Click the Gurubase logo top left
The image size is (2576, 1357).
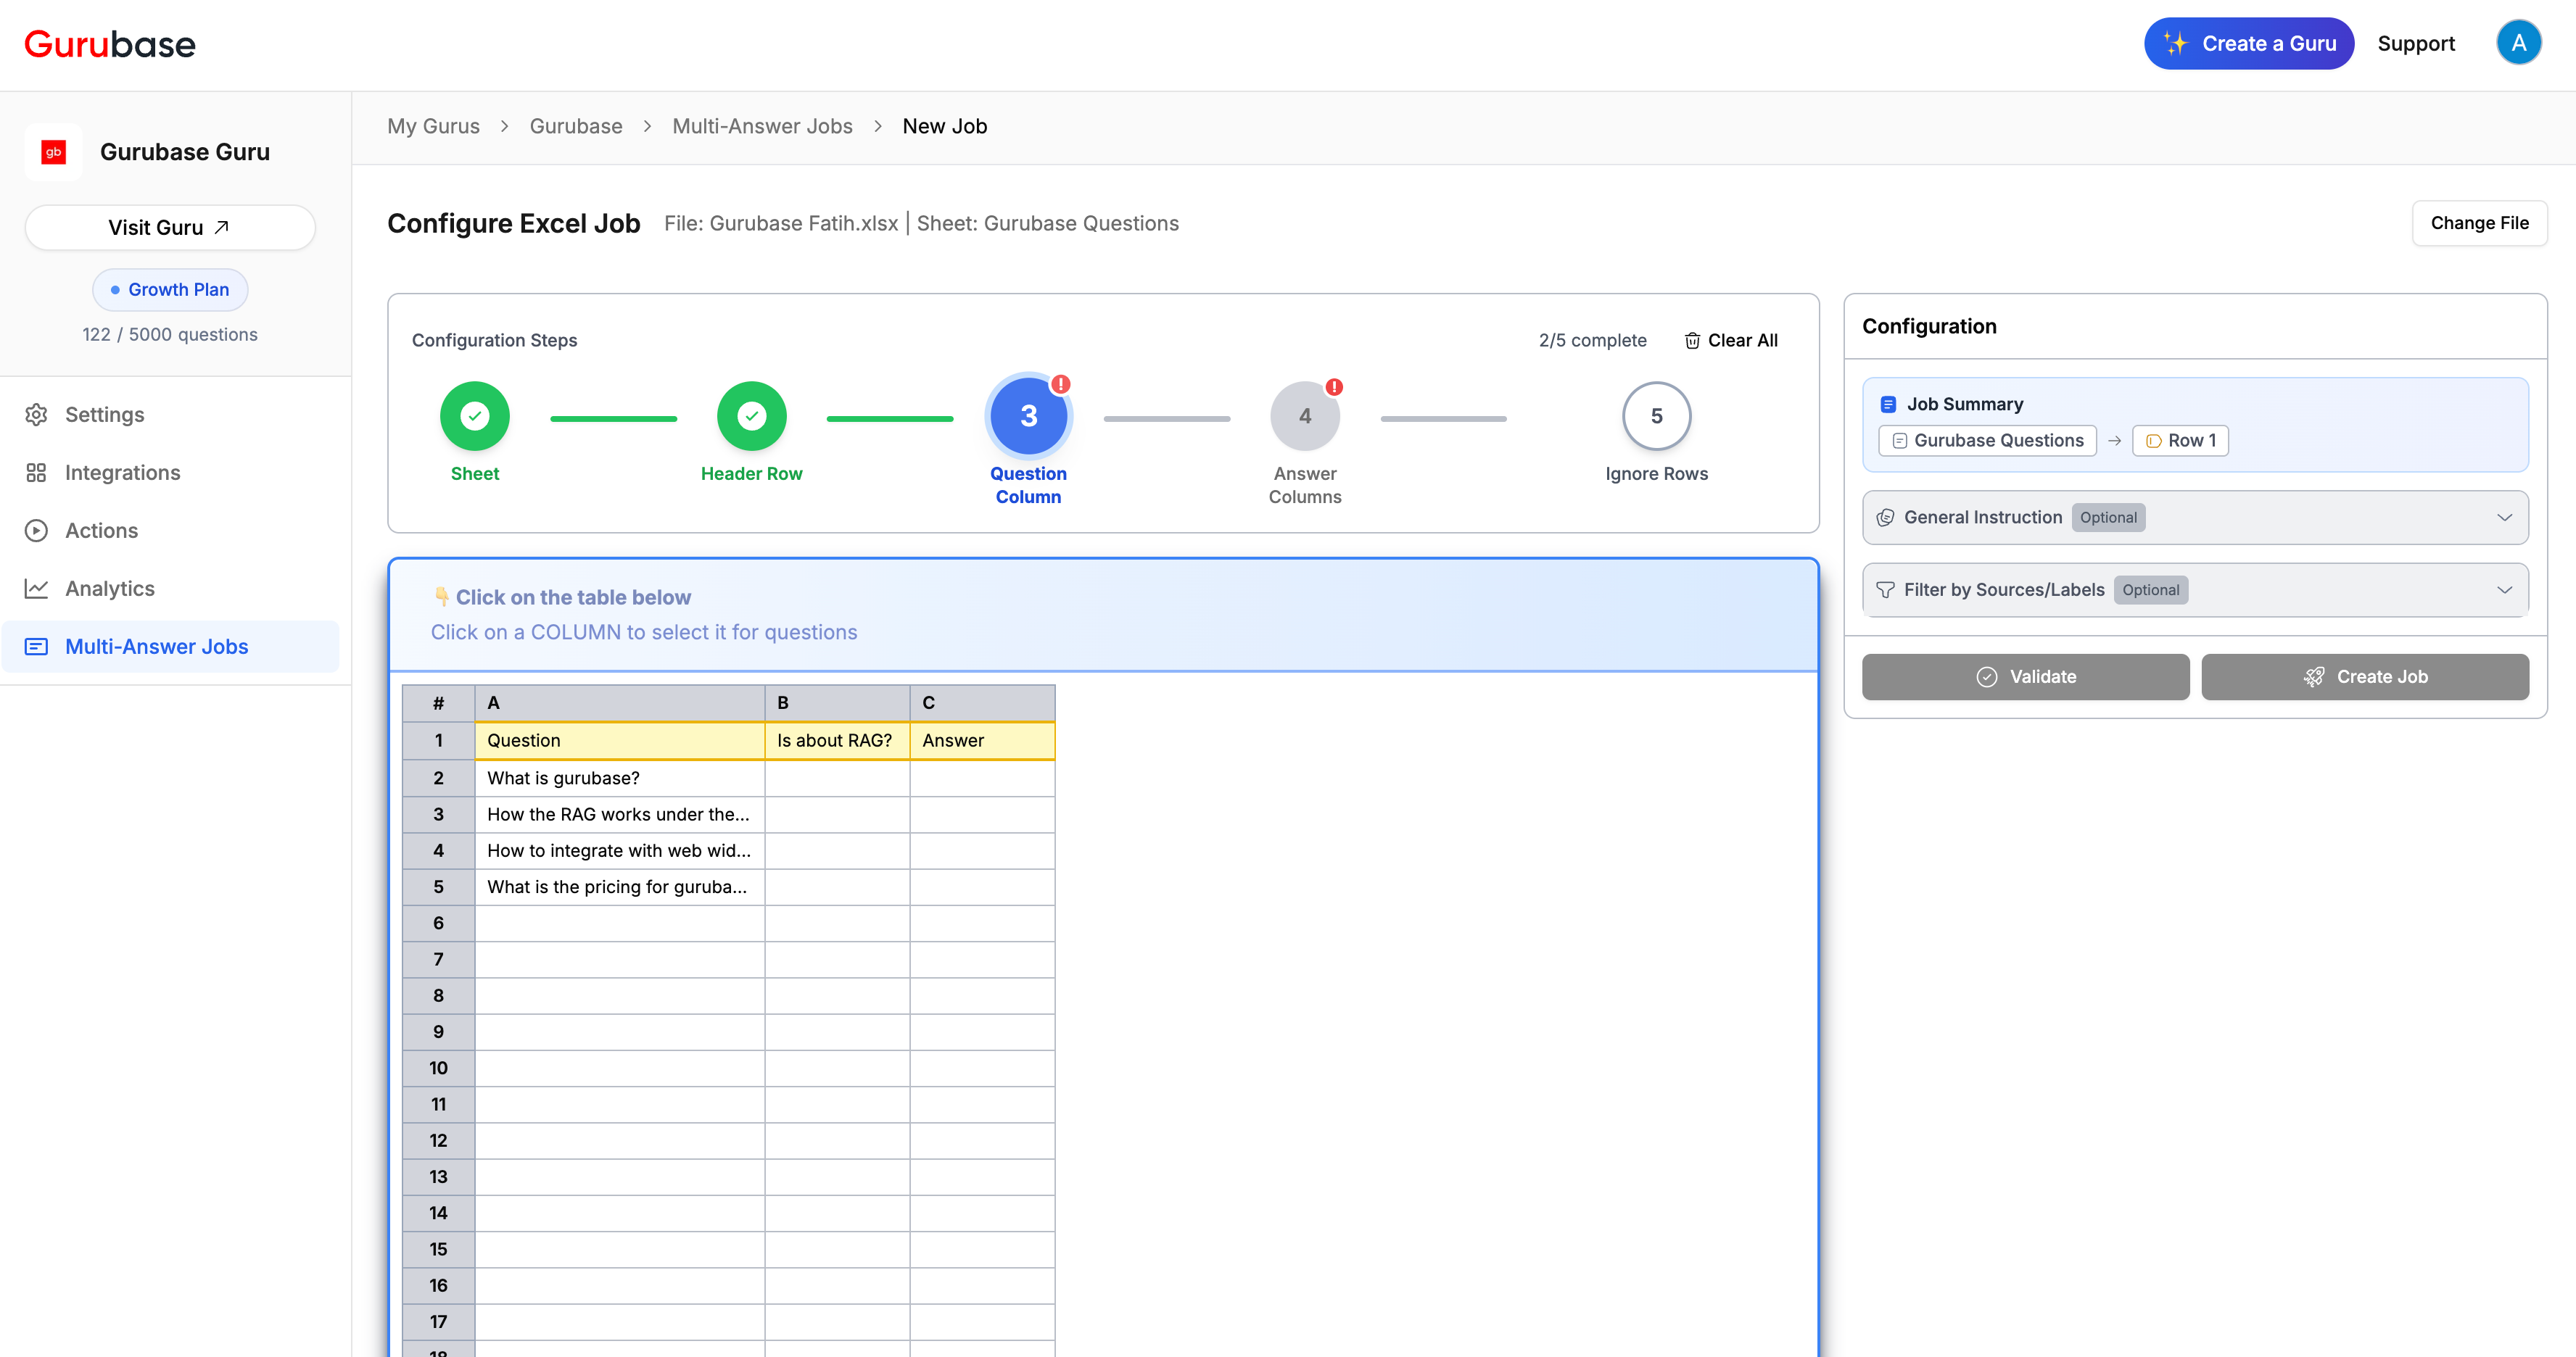point(109,43)
